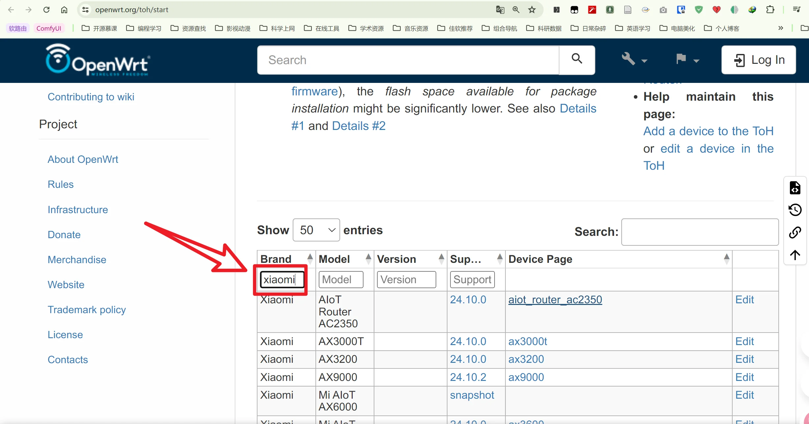Screen dimensions: 809x424
Task: Open the translate page icon
Action: (x=500, y=10)
